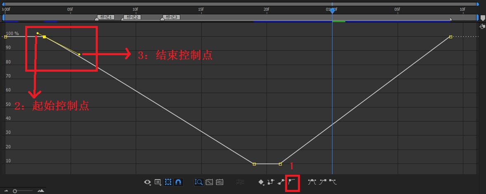Open the graph type and options menu
Viewport: 486px width, 194px height.
[158, 182]
